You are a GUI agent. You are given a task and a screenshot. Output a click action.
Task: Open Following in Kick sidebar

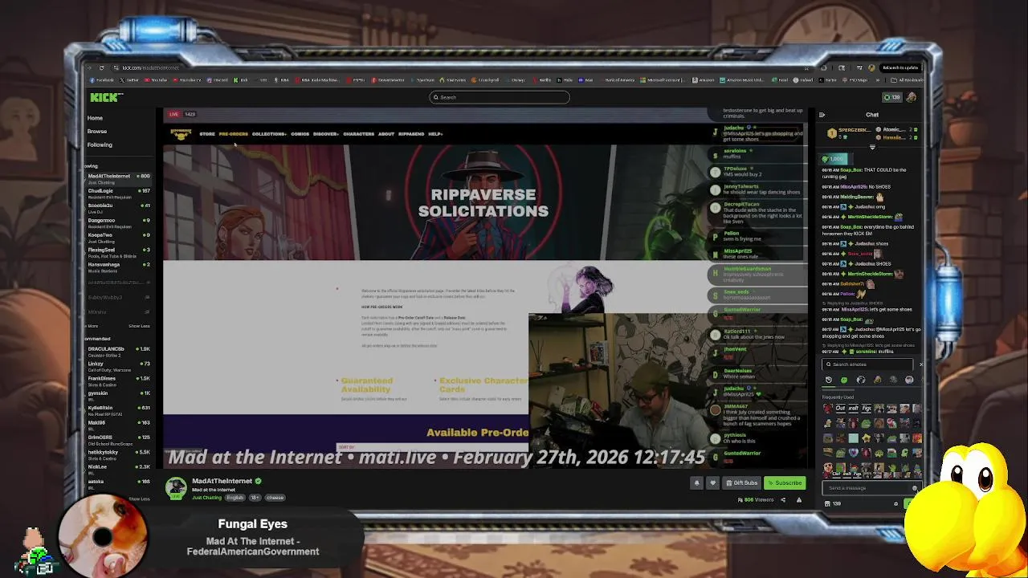pos(100,144)
